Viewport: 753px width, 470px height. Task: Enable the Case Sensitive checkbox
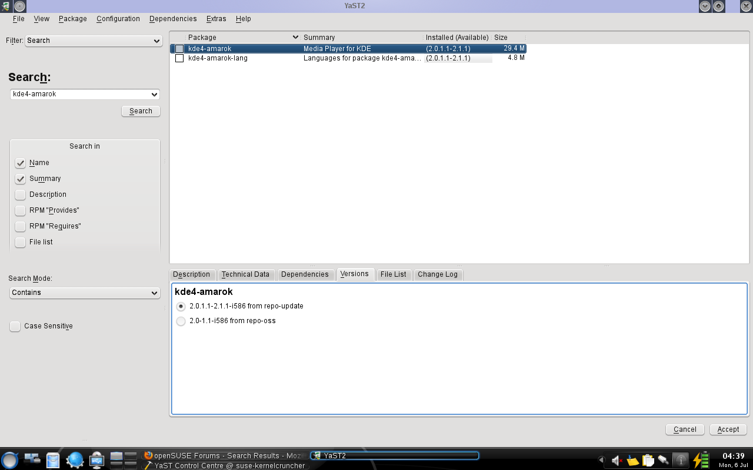[15, 326]
